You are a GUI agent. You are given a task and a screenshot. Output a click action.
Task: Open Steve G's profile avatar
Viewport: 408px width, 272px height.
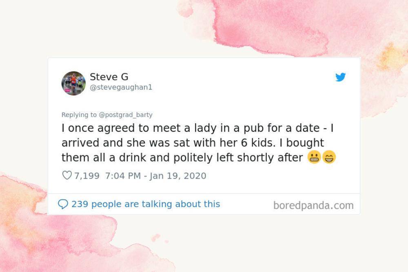click(x=73, y=83)
